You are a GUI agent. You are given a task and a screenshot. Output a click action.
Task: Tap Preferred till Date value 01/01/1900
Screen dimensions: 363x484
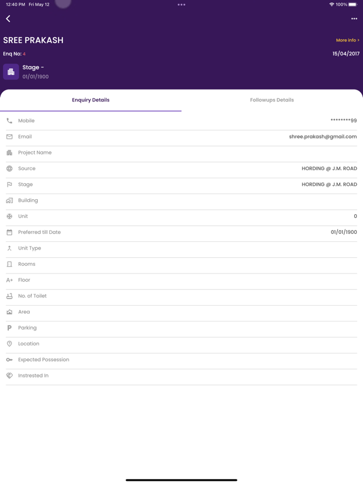pyautogui.click(x=344, y=232)
